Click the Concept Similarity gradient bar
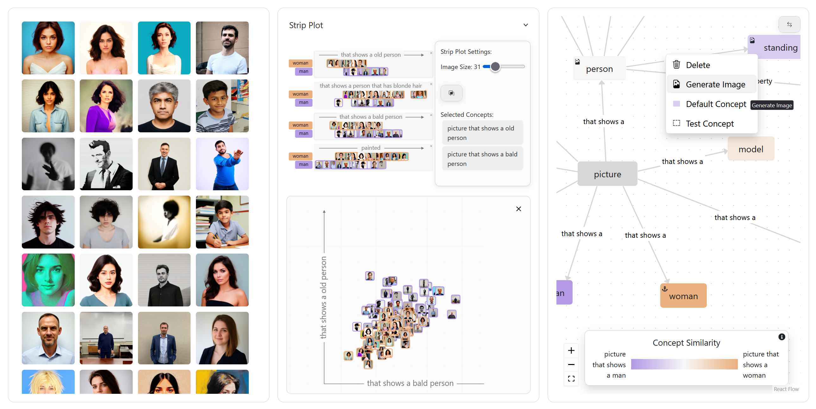The width and height of the screenshot is (816, 409). [684, 364]
